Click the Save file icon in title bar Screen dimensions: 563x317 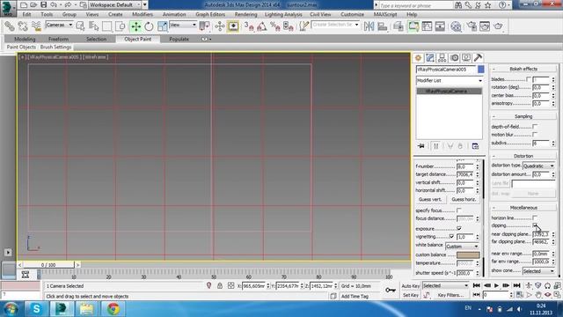[x=43, y=4]
